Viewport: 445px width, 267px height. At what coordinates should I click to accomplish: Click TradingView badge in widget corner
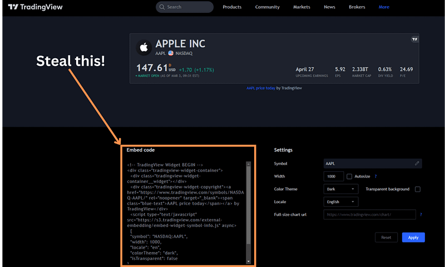pyautogui.click(x=414, y=39)
